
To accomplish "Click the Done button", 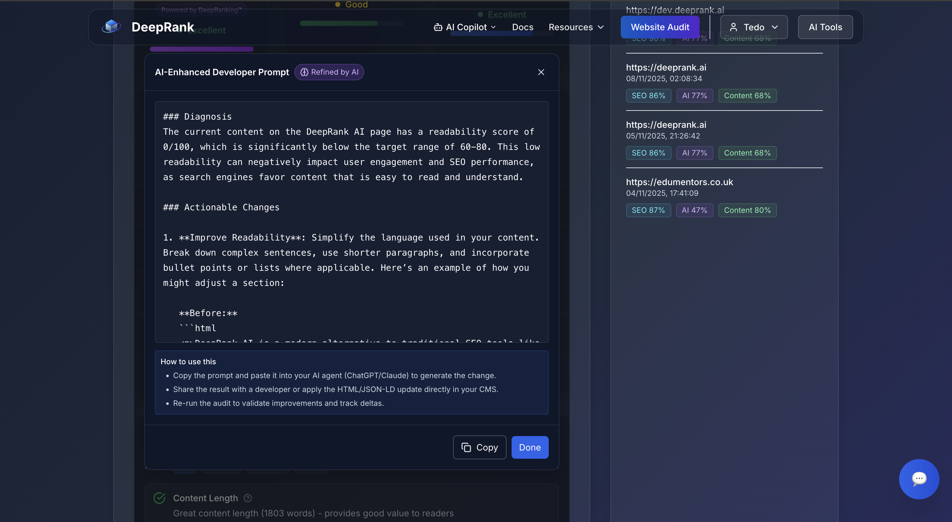I will click(x=529, y=447).
